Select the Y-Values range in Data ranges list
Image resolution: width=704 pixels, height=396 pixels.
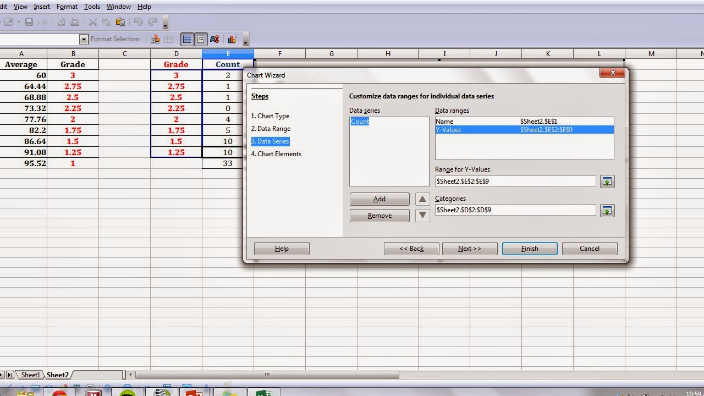[x=524, y=130]
